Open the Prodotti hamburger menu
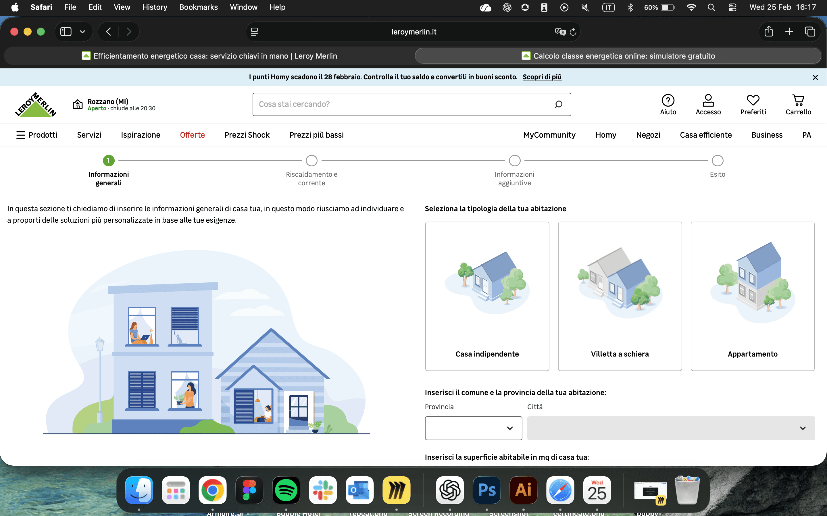Viewport: 827px width, 516px height. click(21, 135)
